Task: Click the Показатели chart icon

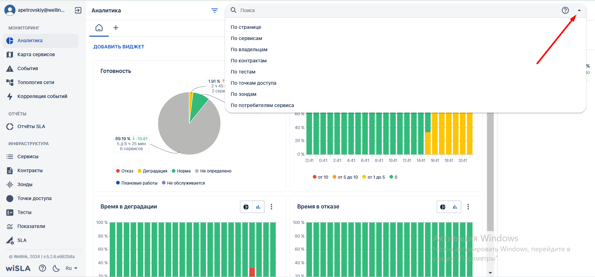Action: pos(10,226)
